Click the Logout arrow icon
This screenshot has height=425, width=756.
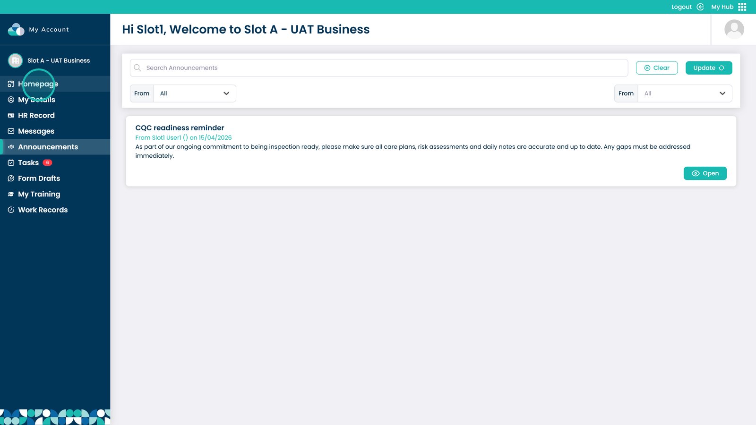(700, 7)
